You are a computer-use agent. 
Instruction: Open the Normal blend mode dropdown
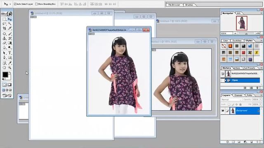(x=232, y=99)
